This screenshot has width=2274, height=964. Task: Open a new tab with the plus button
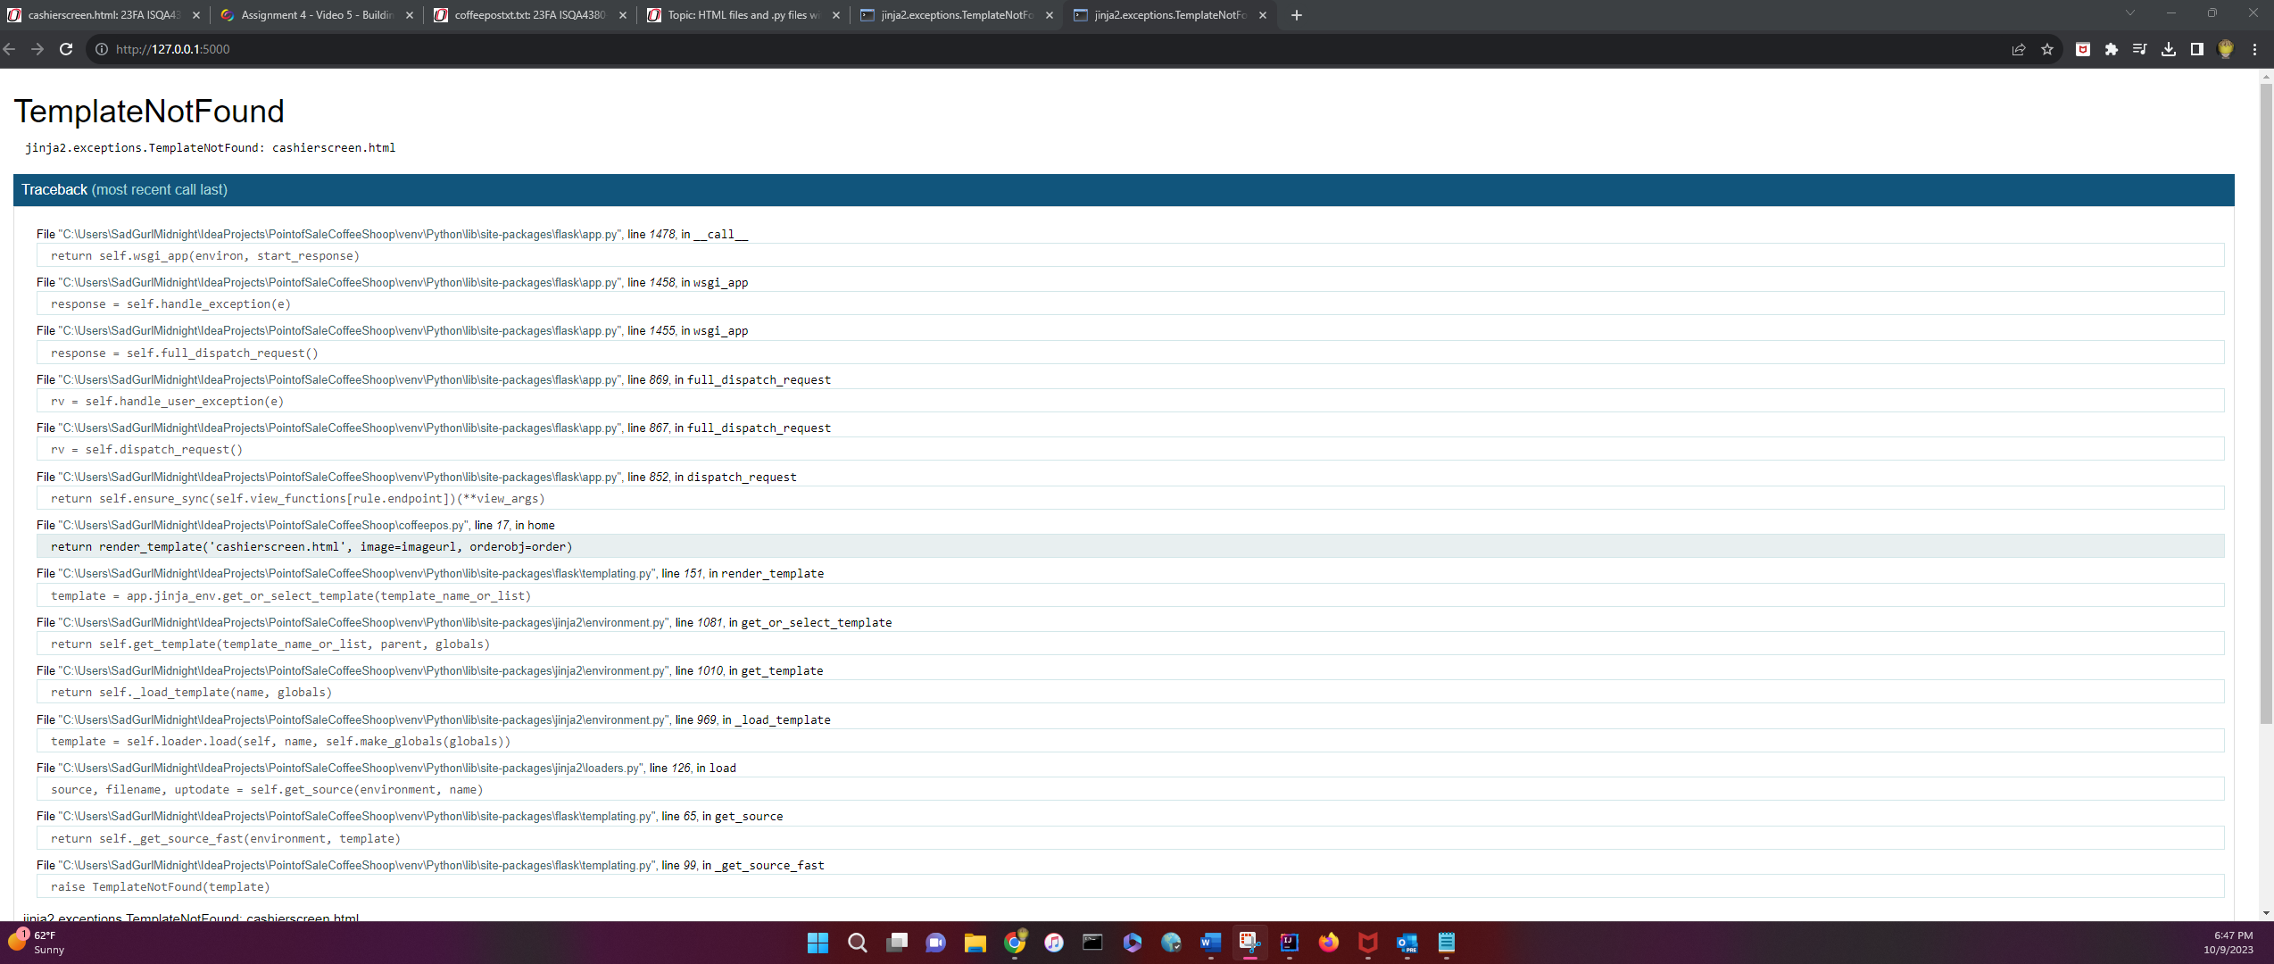pyautogui.click(x=1297, y=15)
